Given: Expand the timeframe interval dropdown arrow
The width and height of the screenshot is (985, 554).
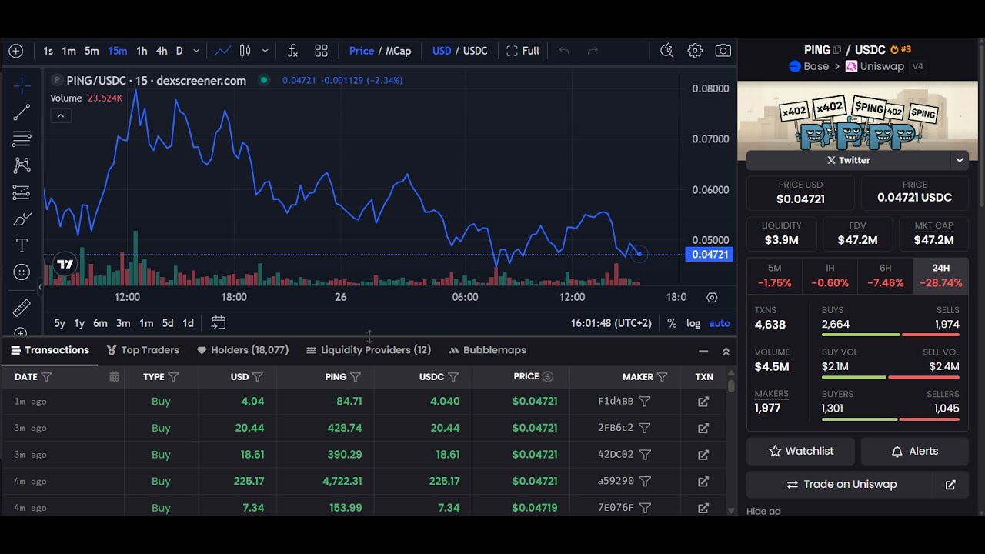Looking at the screenshot, I should [196, 51].
